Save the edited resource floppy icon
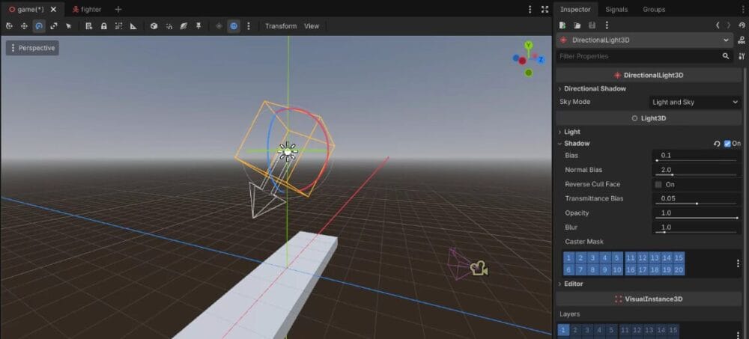 pos(592,25)
